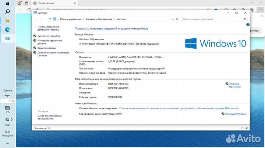Click the control panel search magnifier
265x148 pixels.
[x=244, y=19]
